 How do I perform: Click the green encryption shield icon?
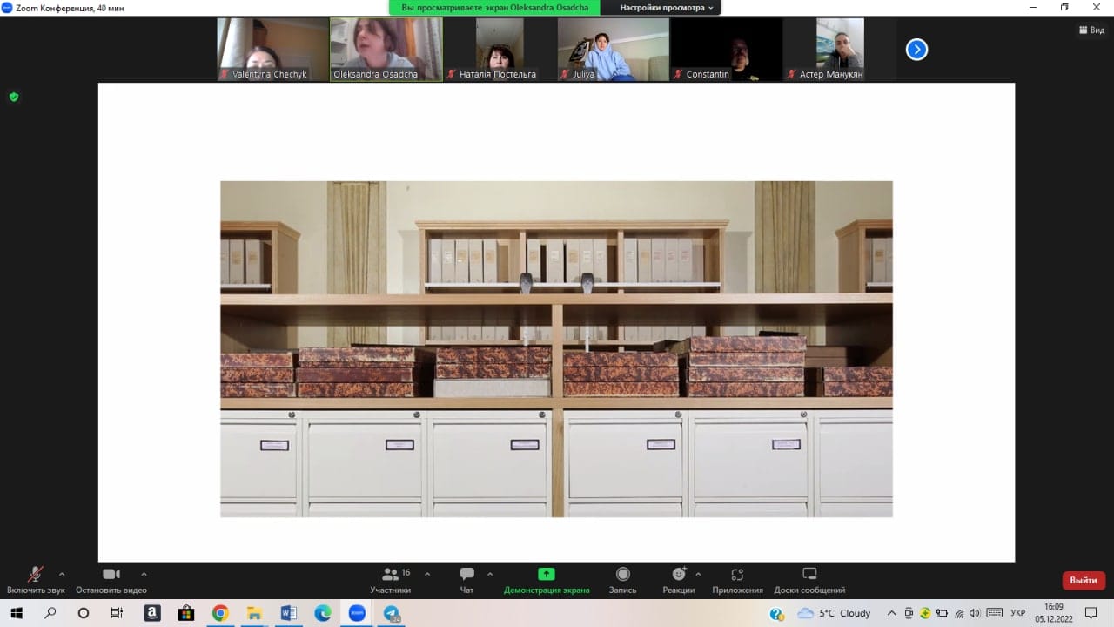[14, 97]
